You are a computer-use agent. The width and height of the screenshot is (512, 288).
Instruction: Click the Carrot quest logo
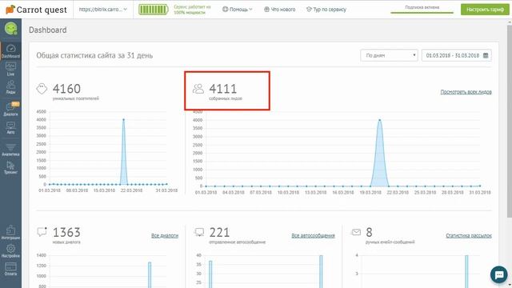(x=36, y=10)
